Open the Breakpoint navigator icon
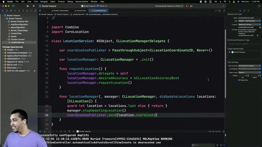Screen dimensions: 262x147 tap(32, 11)
